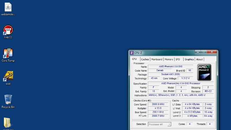Open the Graphics tab
Viewport: 231px width, 130px height.
coord(189,59)
